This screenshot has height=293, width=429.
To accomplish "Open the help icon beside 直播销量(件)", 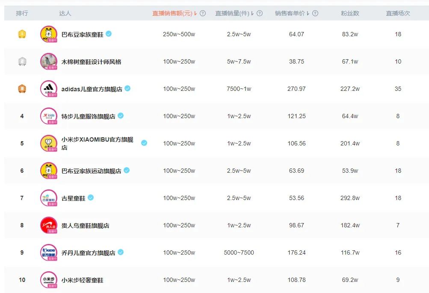I will click(259, 13).
